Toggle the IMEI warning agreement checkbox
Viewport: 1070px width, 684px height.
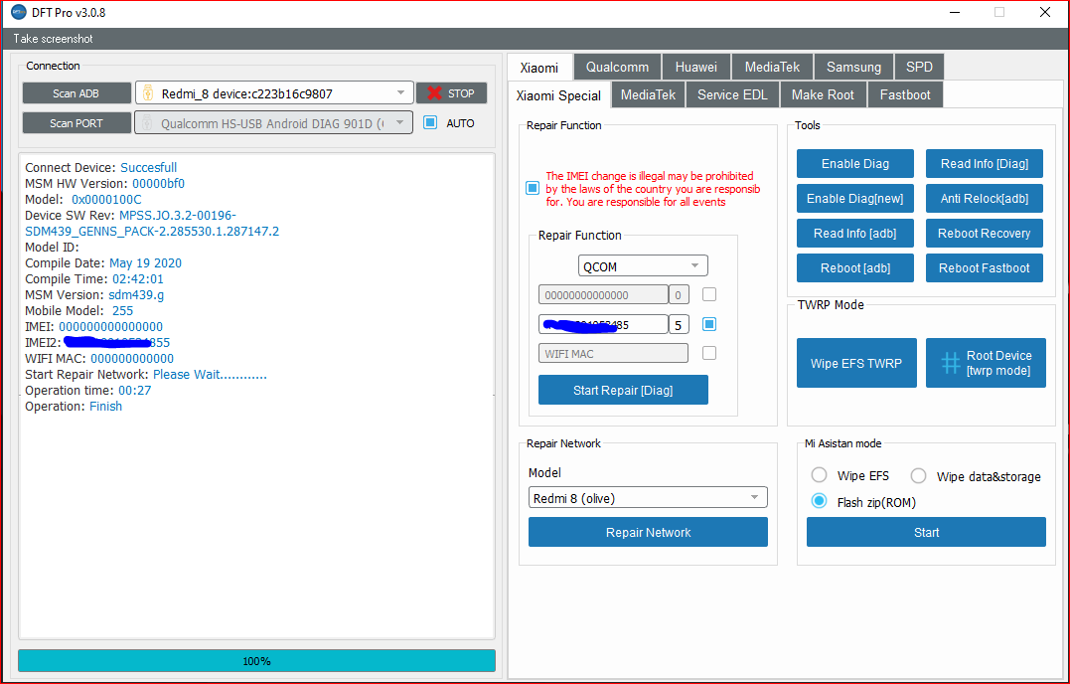click(533, 188)
